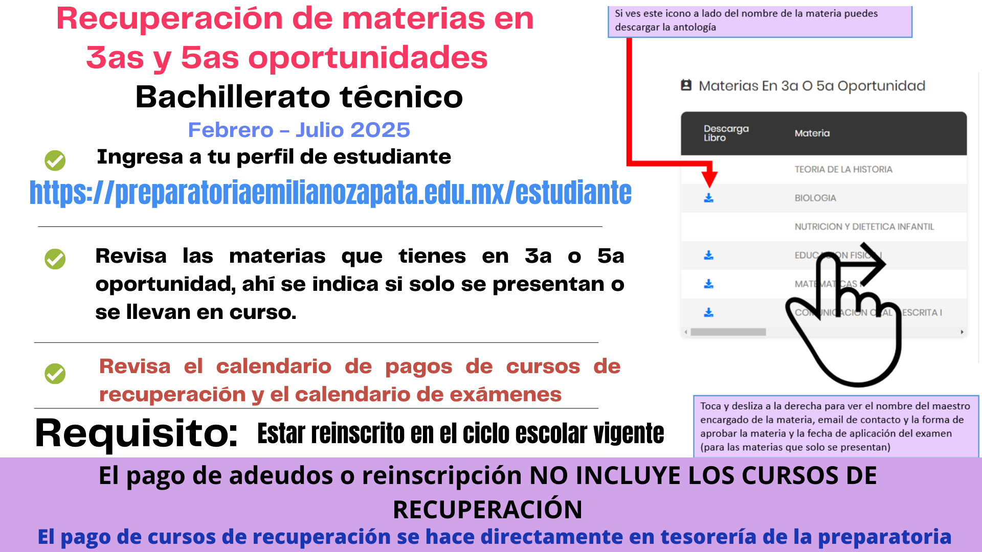Click NUTRICION Y DIETETICA INFANTIL row
982x552 pixels.
(x=864, y=226)
